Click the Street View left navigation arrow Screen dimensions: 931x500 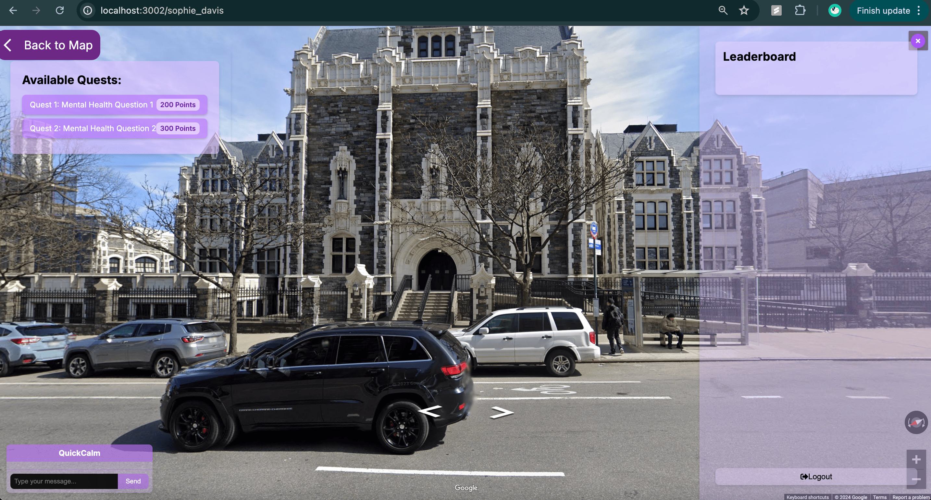point(430,411)
